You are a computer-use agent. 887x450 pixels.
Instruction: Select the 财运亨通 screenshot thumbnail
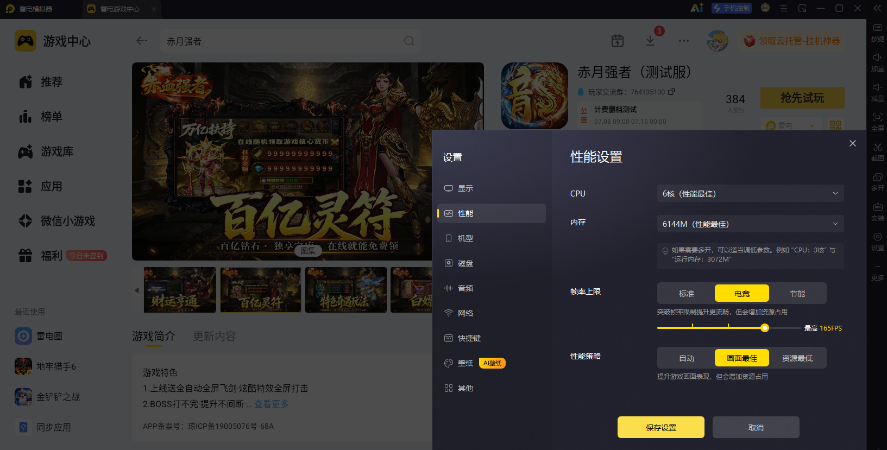(x=180, y=290)
